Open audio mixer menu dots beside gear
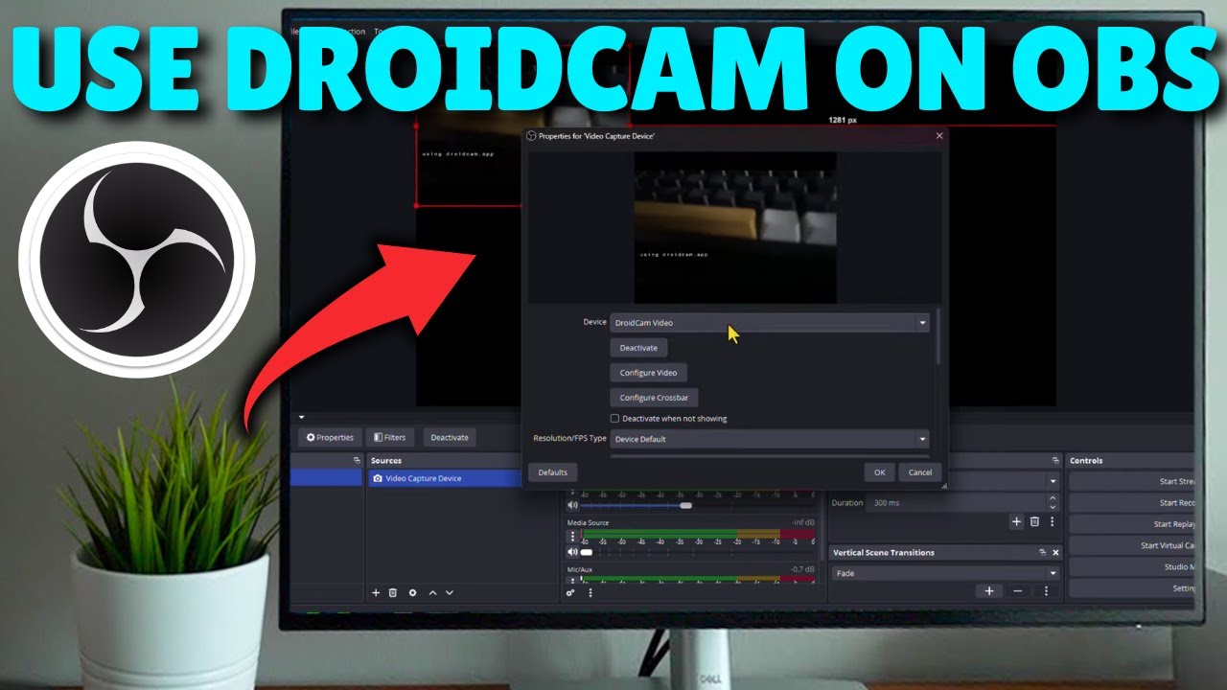The image size is (1227, 690). [x=590, y=592]
